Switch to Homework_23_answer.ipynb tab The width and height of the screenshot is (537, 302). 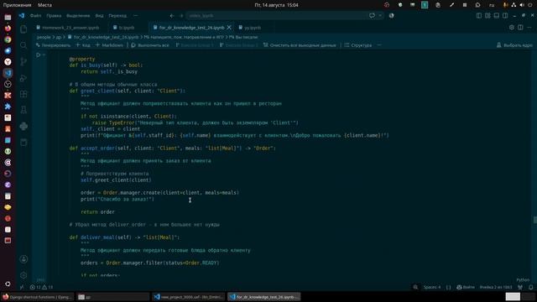pos(70,28)
